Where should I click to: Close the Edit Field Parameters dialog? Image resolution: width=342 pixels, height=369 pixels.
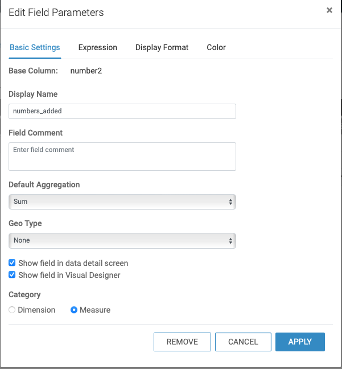pyautogui.click(x=329, y=10)
